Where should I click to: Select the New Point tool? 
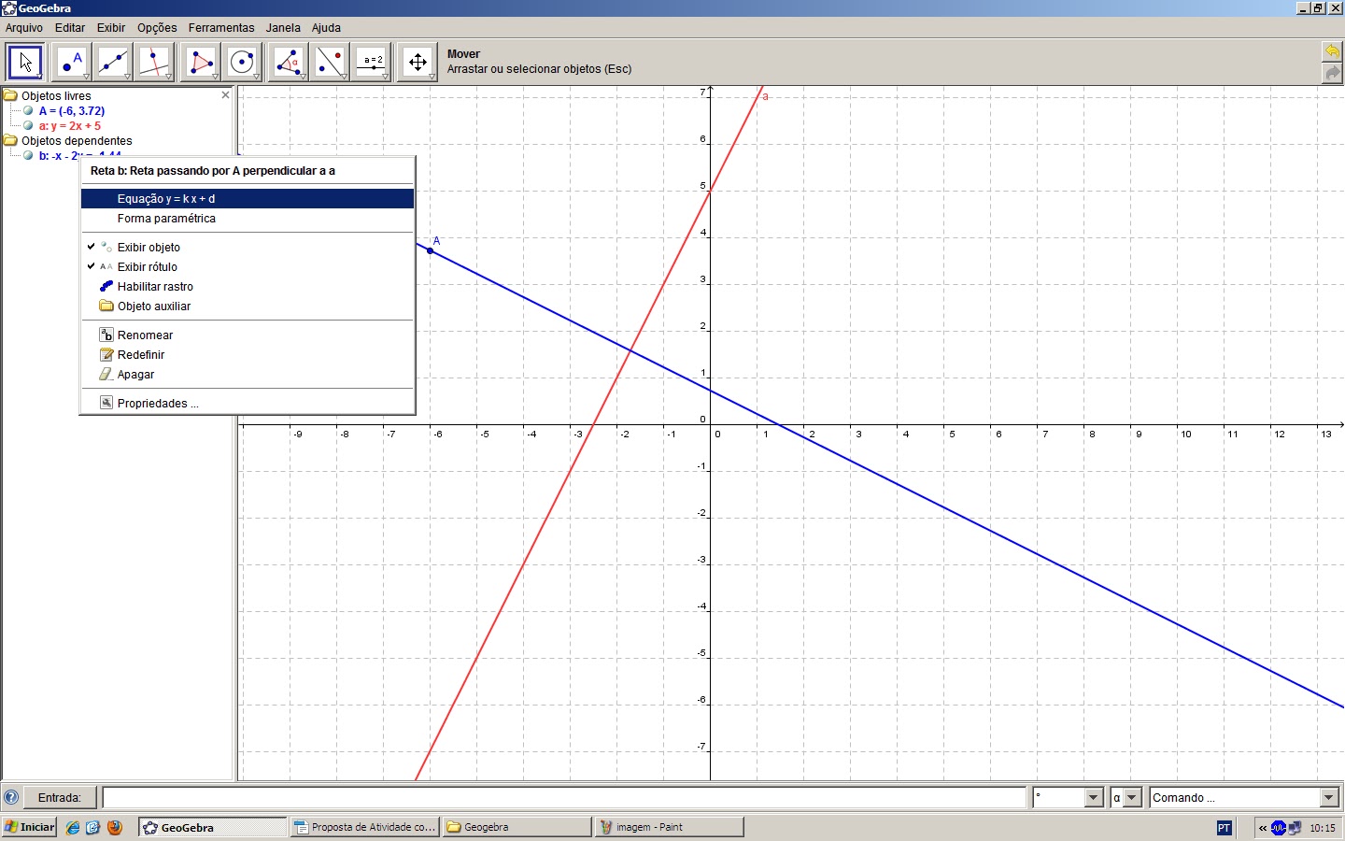(72, 63)
